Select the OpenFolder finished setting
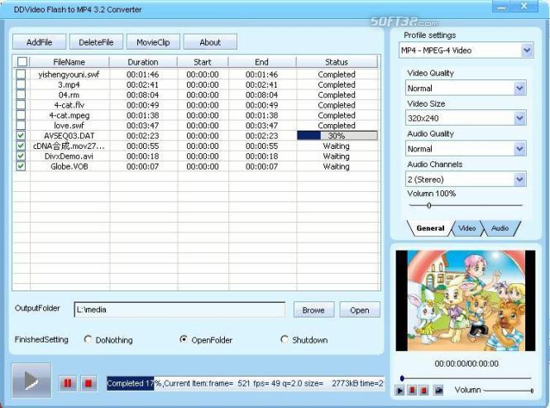 [x=183, y=339]
